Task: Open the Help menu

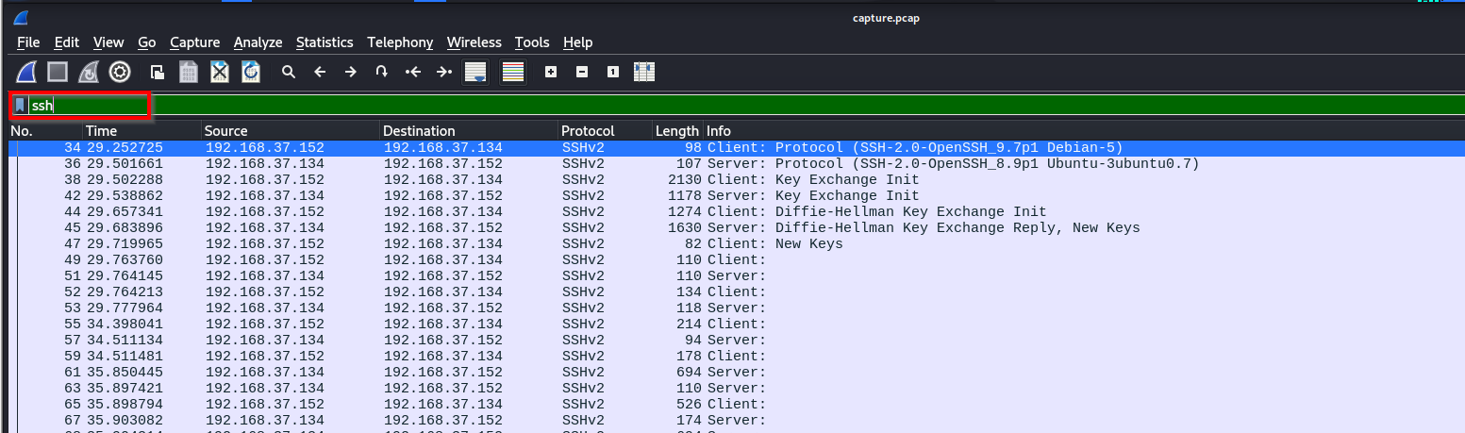Action: [578, 42]
